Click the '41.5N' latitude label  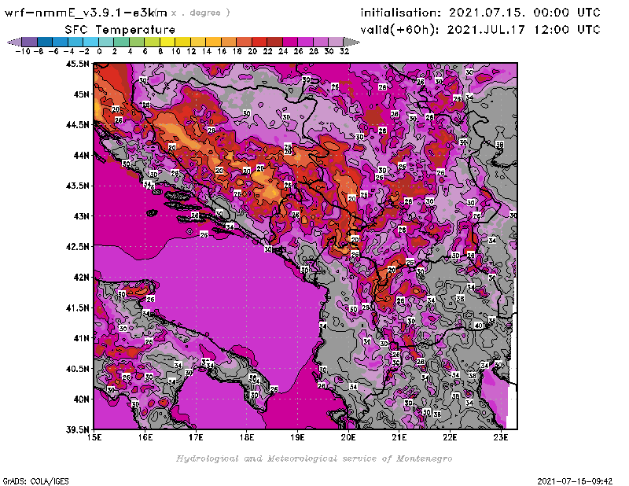pos(78,307)
